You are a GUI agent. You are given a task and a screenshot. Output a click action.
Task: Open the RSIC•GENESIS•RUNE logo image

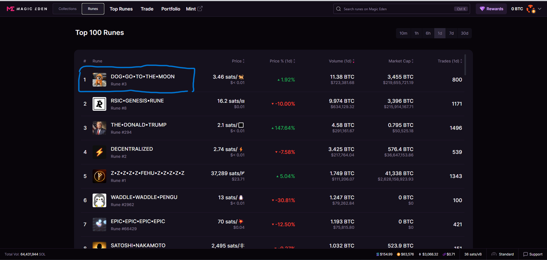99,104
